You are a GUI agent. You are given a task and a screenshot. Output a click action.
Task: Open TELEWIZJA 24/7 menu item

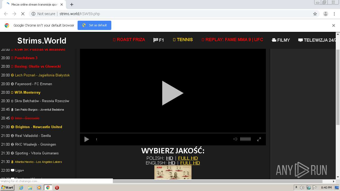pyautogui.click(x=317, y=40)
